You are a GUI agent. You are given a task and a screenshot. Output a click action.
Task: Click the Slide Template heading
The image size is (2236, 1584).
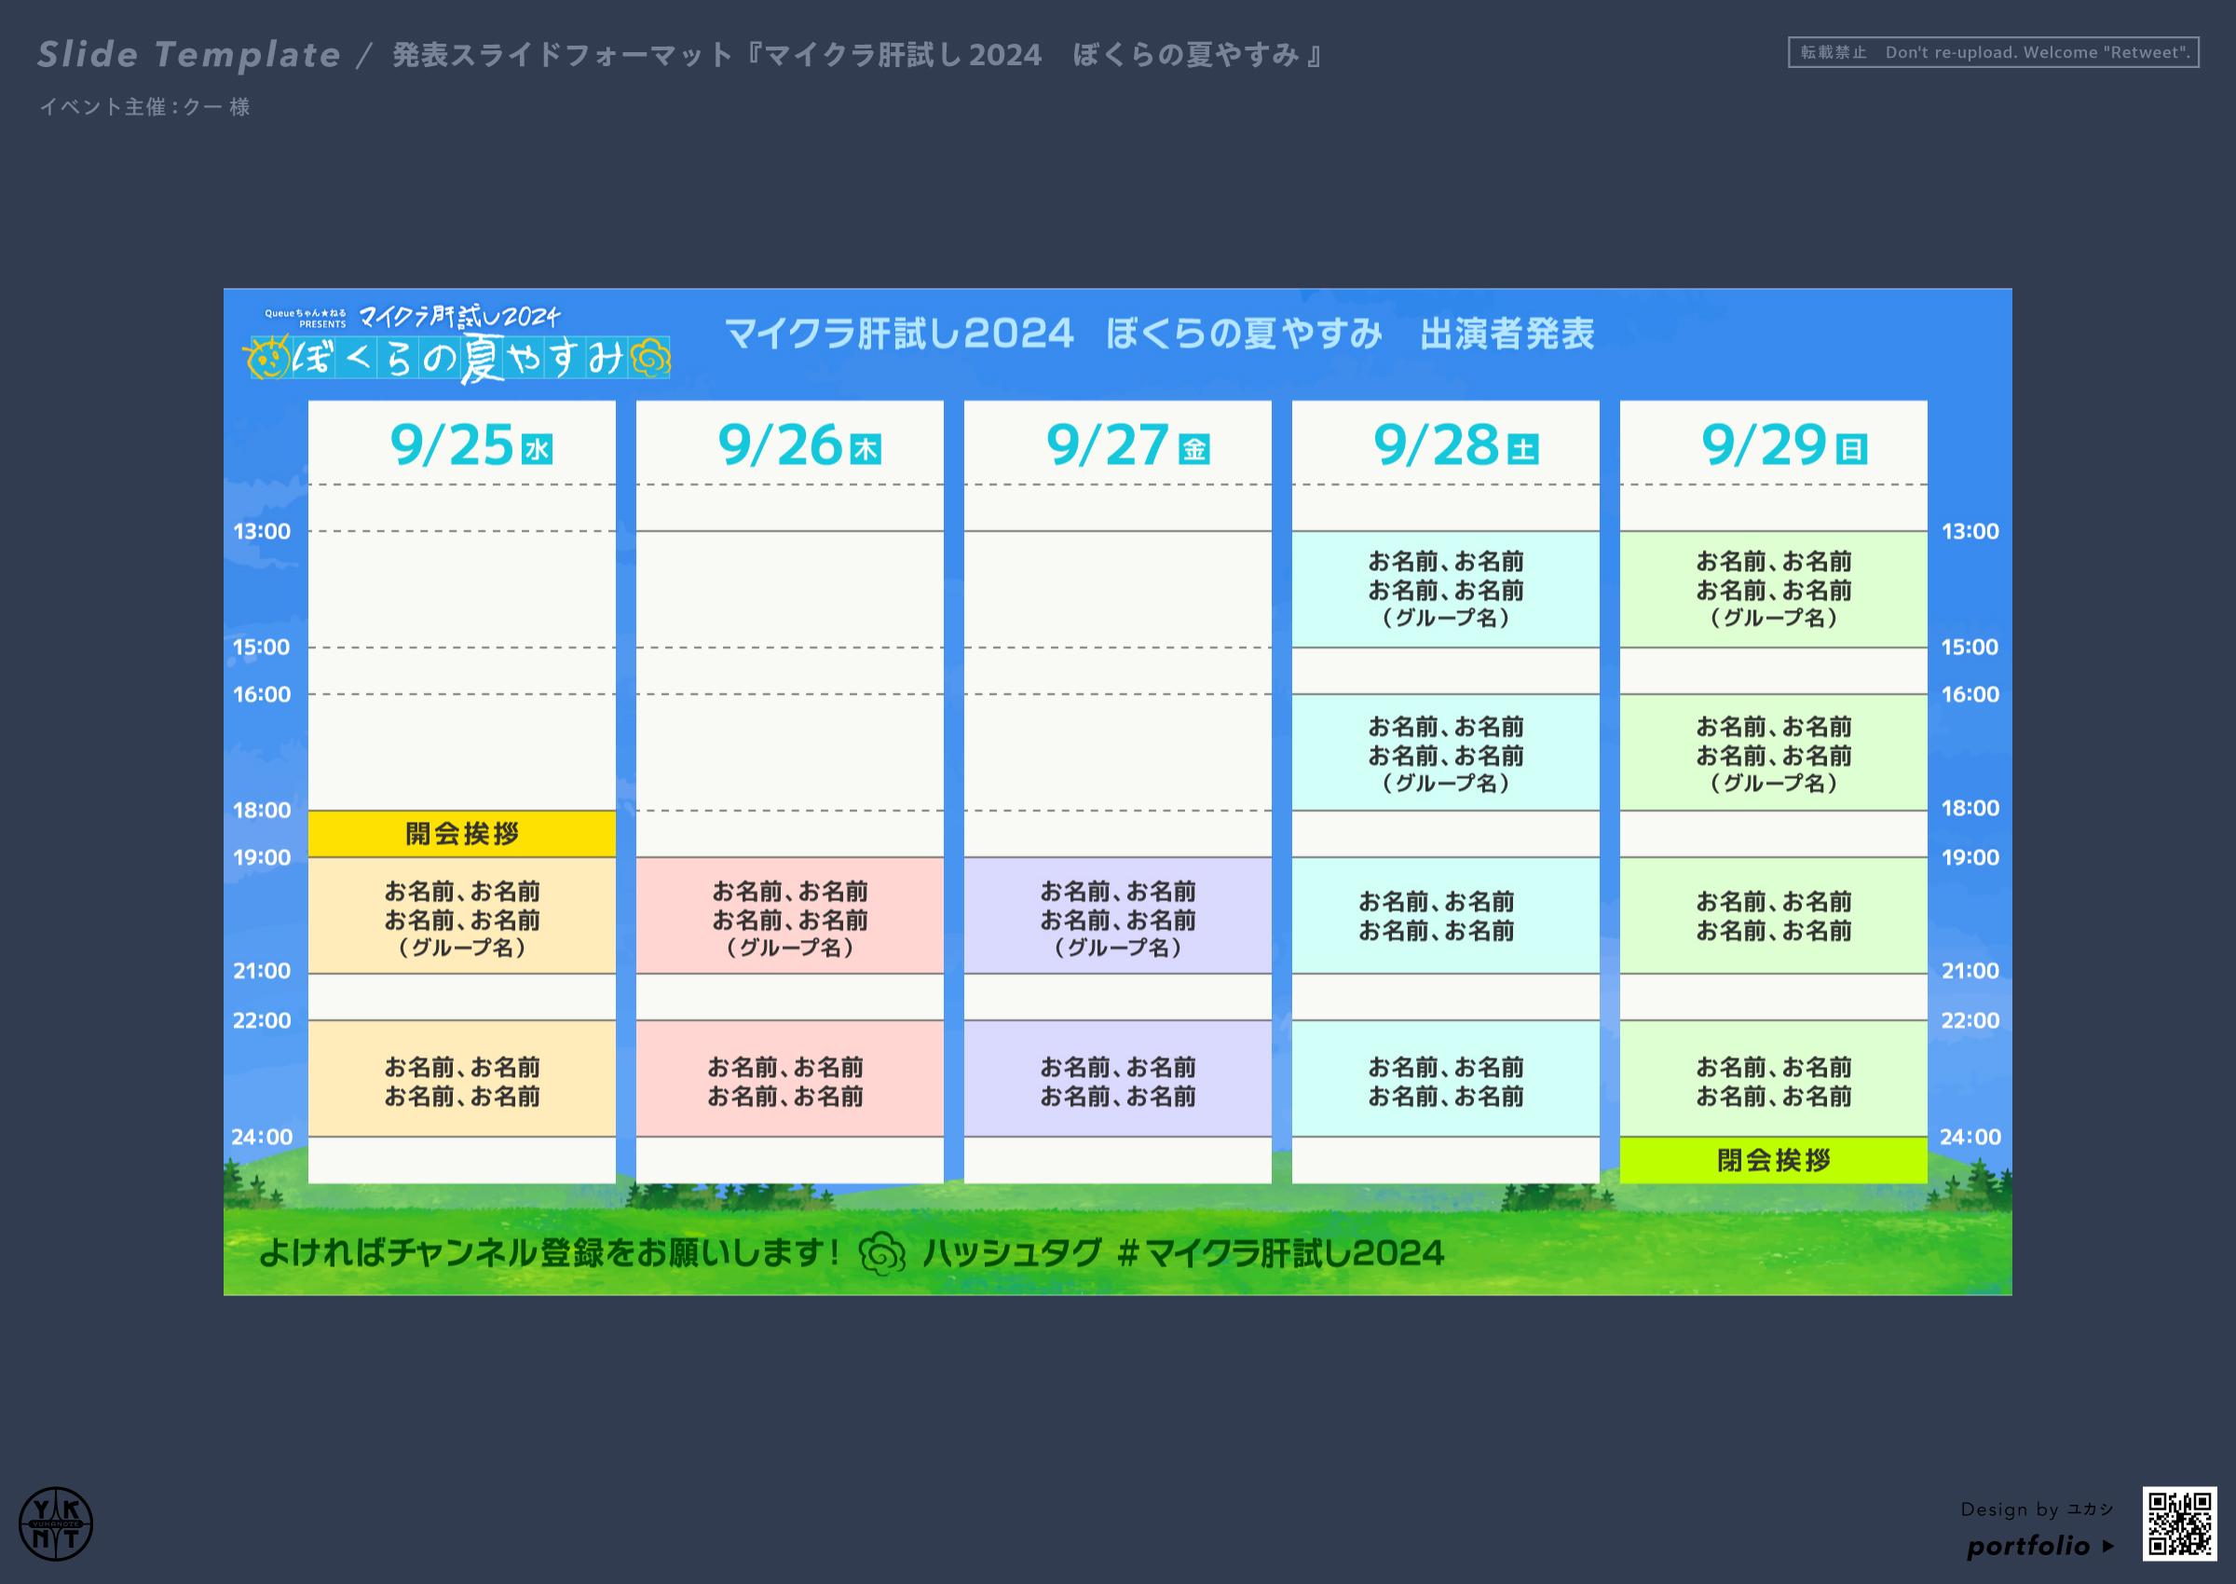click(189, 55)
